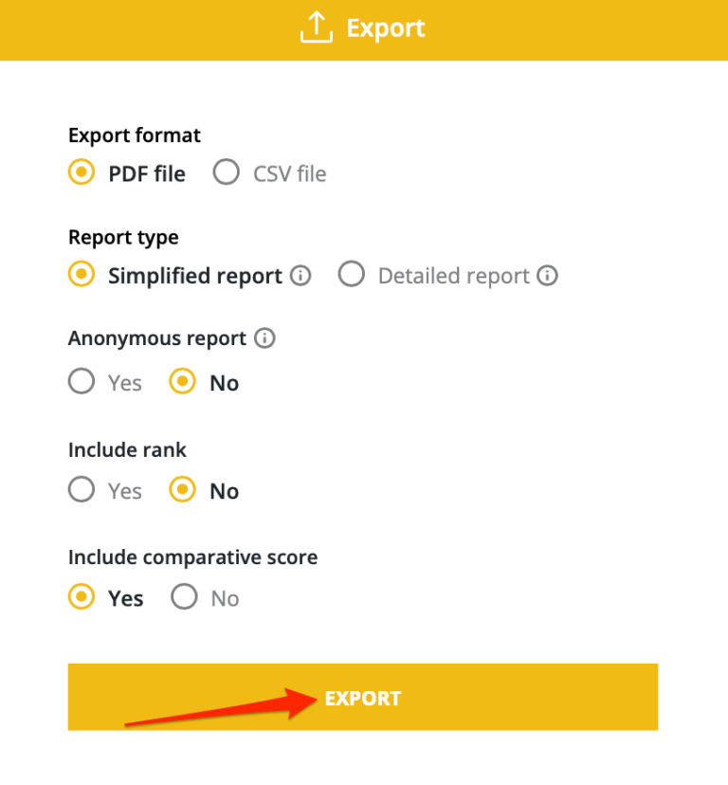The image size is (728, 785).
Task: Open the Simplified report info icon
Action: coord(300,275)
